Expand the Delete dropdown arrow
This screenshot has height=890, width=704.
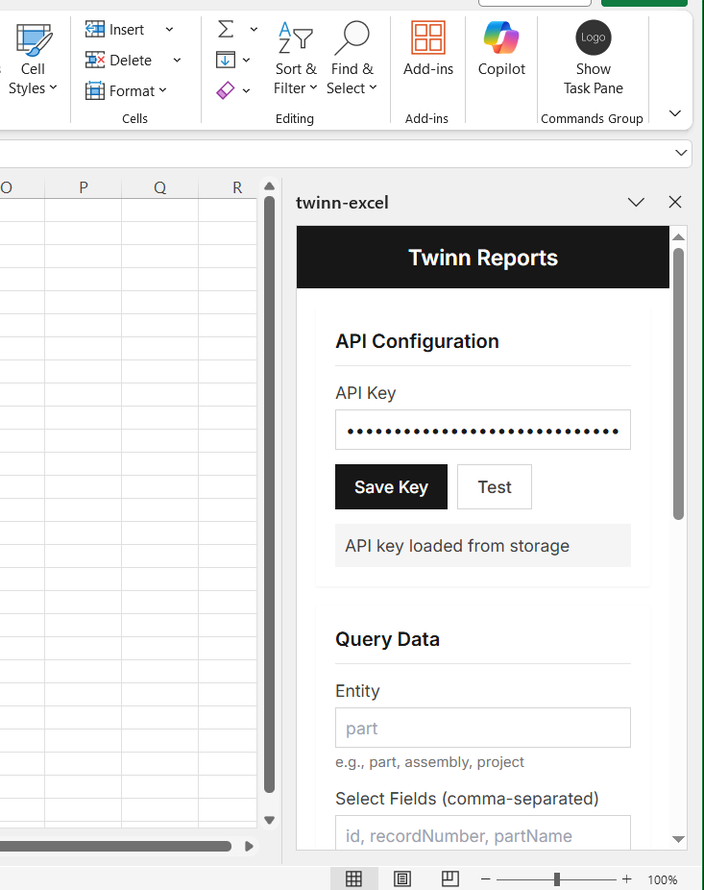click(177, 61)
